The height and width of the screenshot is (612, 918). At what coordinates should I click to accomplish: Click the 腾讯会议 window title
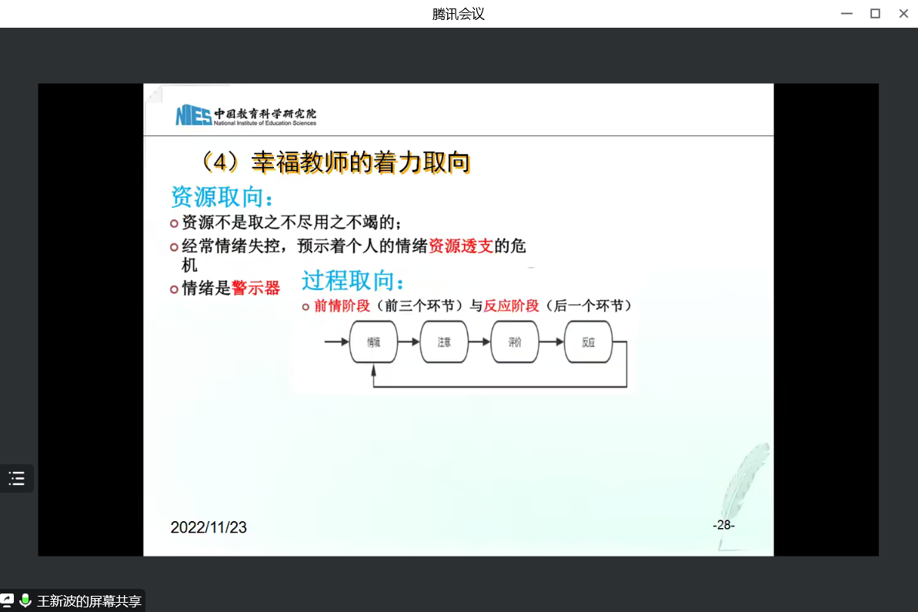pyautogui.click(x=459, y=14)
